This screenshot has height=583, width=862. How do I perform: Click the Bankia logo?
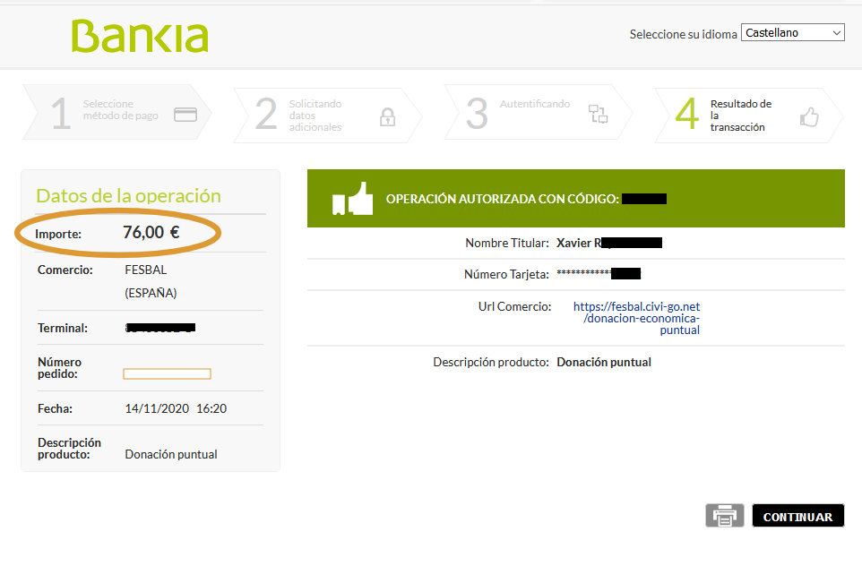140,37
